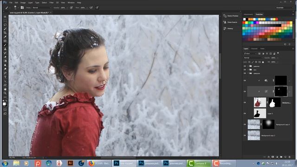Select the Dodge tool
Viewport: 297px width, 167px height.
click(x=5, y=69)
